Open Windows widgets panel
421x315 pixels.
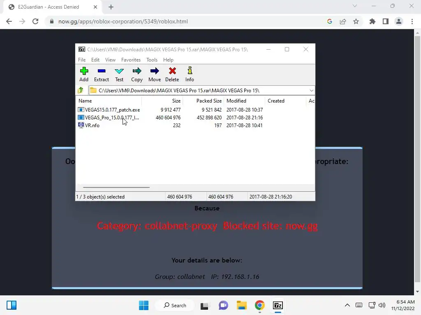click(x=12, y=305)
